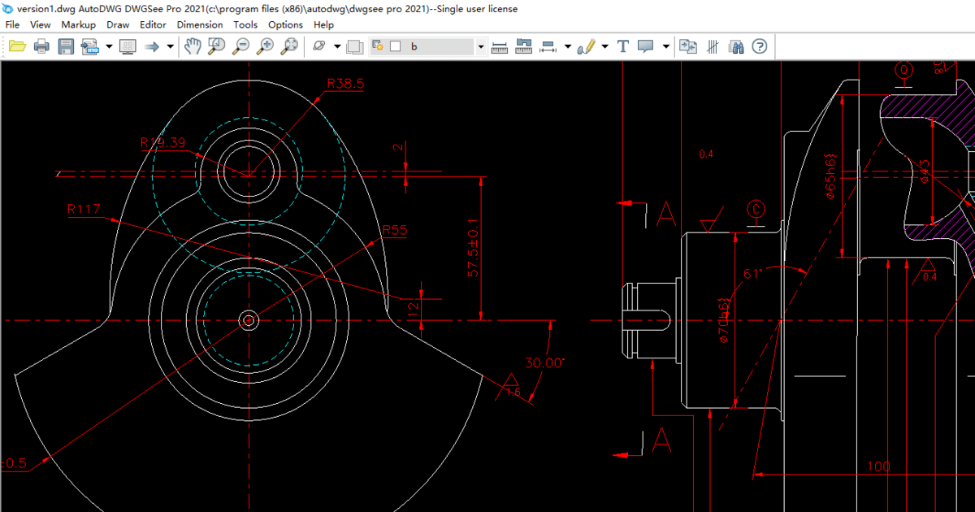Use the Find binoculars tool

[x=736, y=46]
